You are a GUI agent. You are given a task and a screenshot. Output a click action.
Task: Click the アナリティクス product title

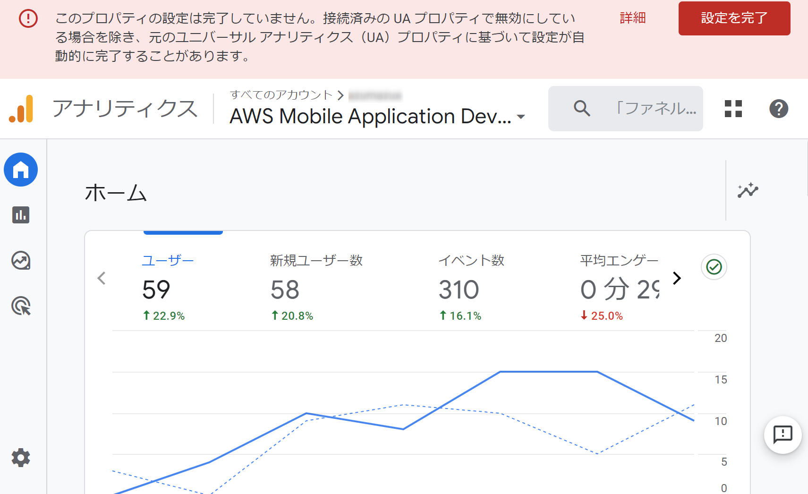tap(125, 109)
